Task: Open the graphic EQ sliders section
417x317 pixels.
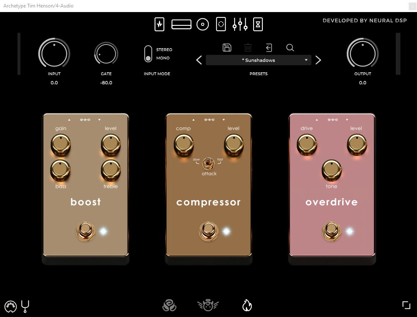Action: tap(240, 25)
